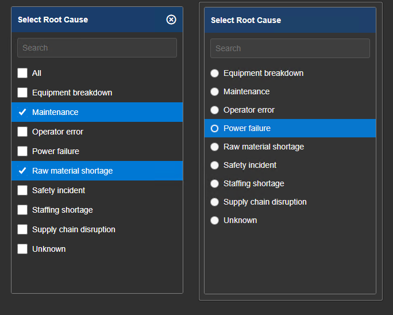Viewport: 393px width, 315px height.
Task: Click 'Staffing shortage' text in the radio list
Action: [x=253, y=183]
